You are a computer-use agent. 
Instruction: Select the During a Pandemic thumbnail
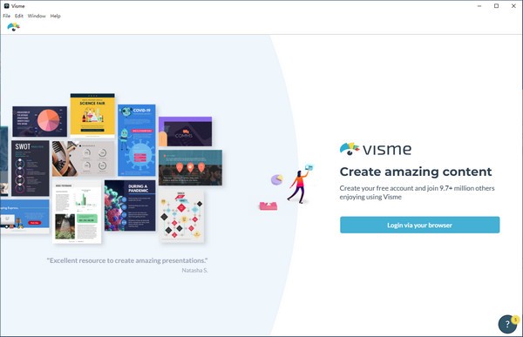pos(130,206)
